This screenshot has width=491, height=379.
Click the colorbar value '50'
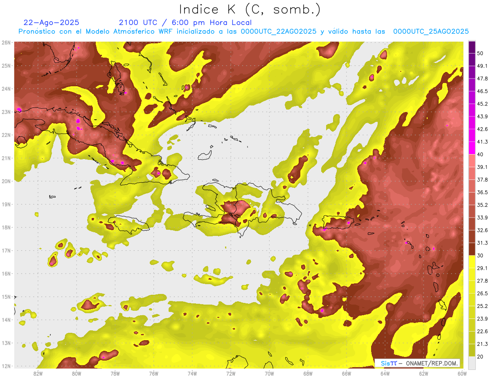pos(480,54)
